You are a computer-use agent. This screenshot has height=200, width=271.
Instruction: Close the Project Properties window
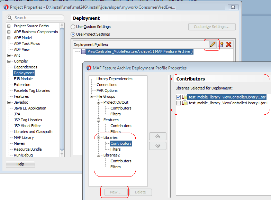coord(233,7)
